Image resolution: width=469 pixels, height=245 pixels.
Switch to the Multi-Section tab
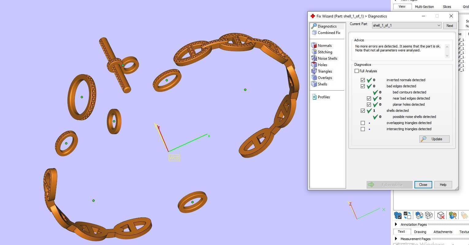424,7
